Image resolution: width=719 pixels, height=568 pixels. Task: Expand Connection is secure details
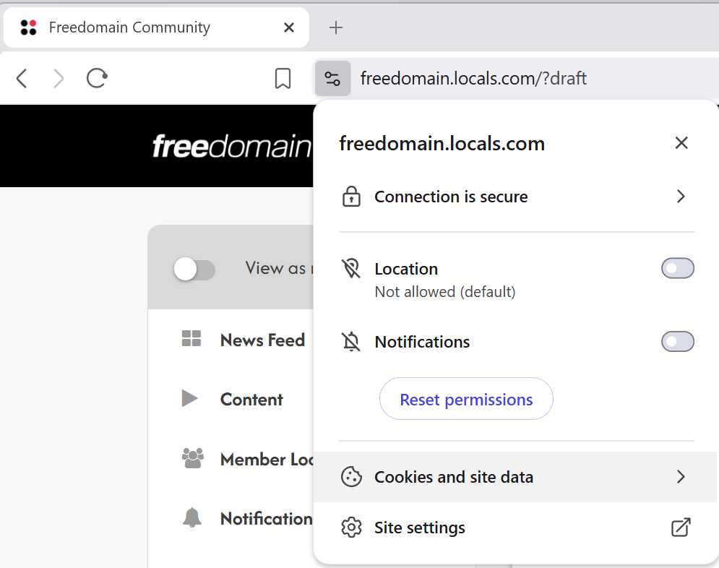tap(515, 197)
